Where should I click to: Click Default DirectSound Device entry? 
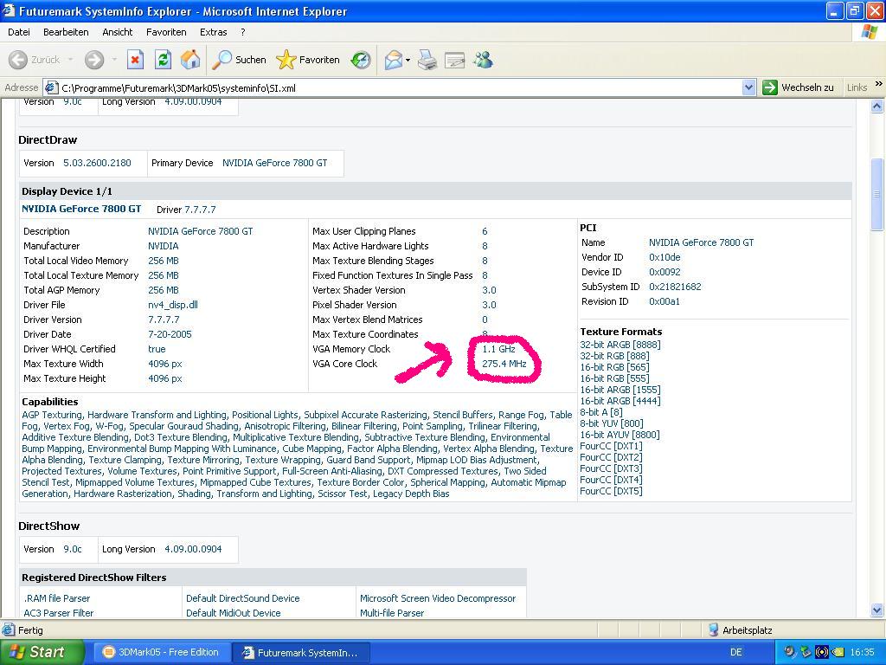[243, 598]
